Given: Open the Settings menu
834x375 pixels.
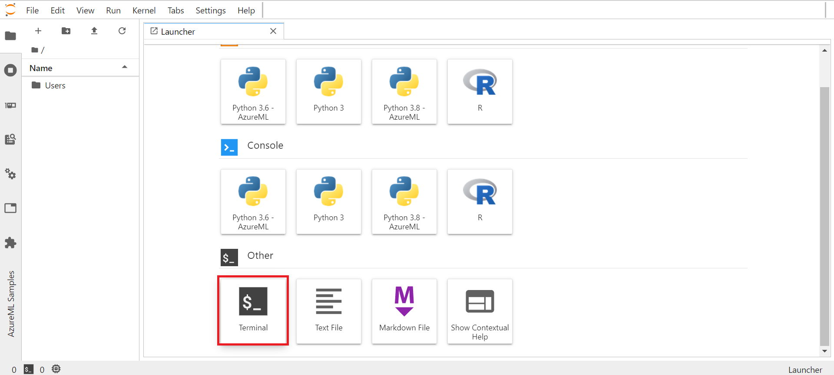Looking at the screenshot, I should [x=211, y=10].
